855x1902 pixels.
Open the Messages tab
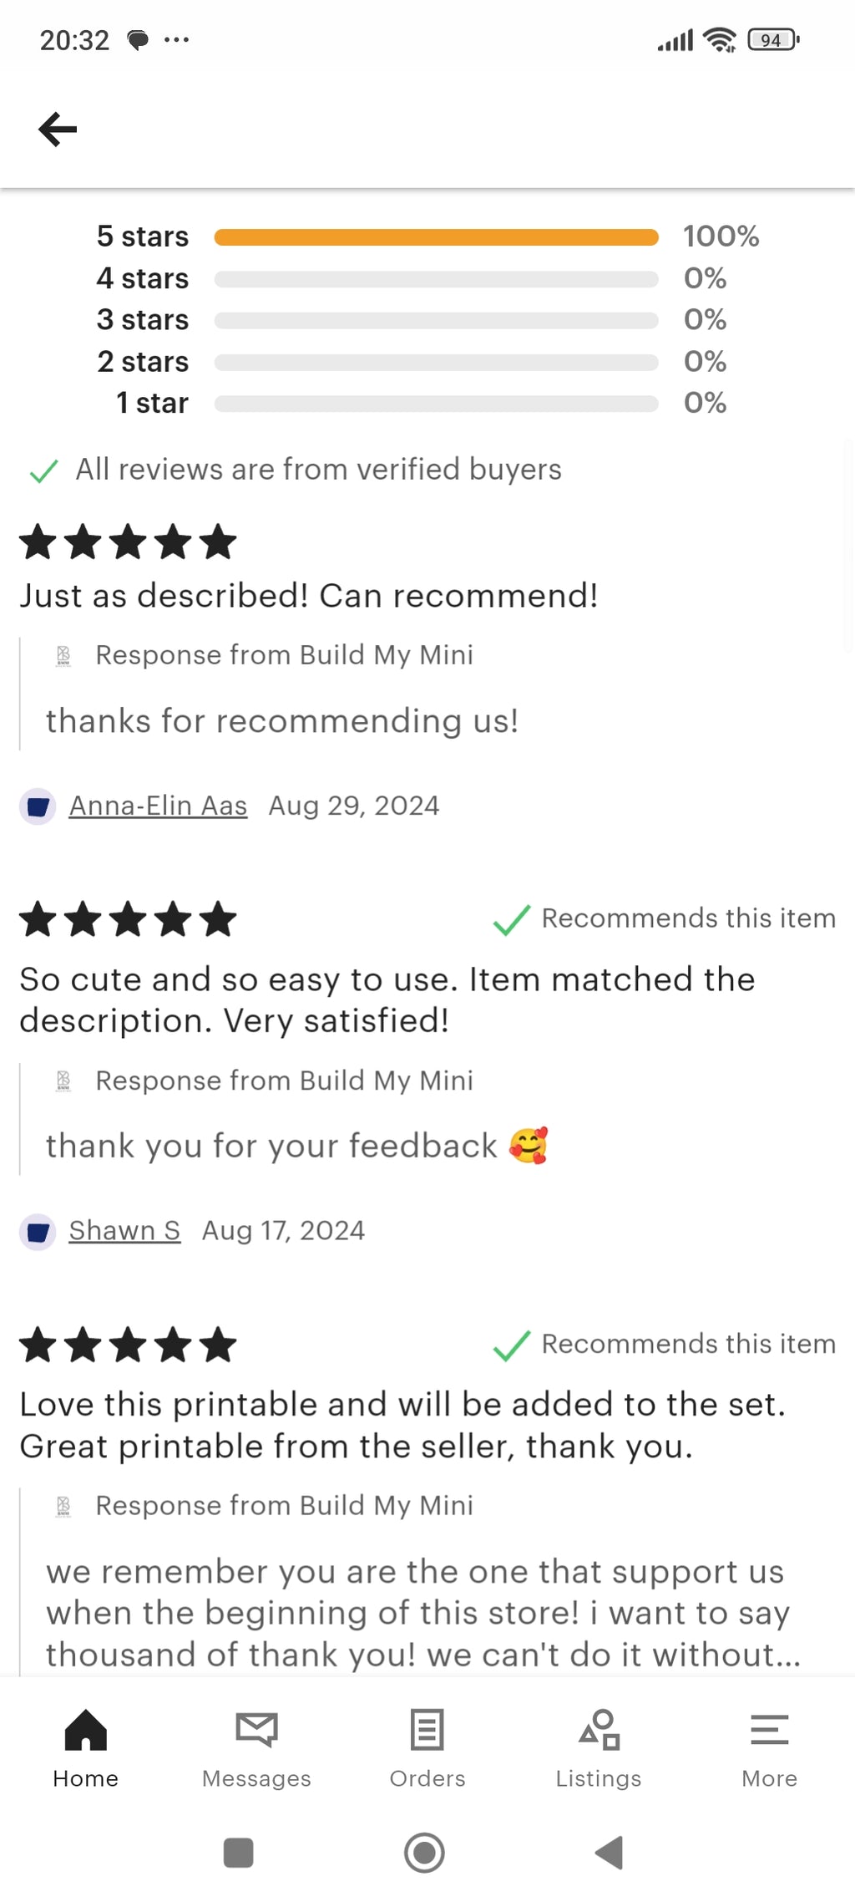point(256,1747)
